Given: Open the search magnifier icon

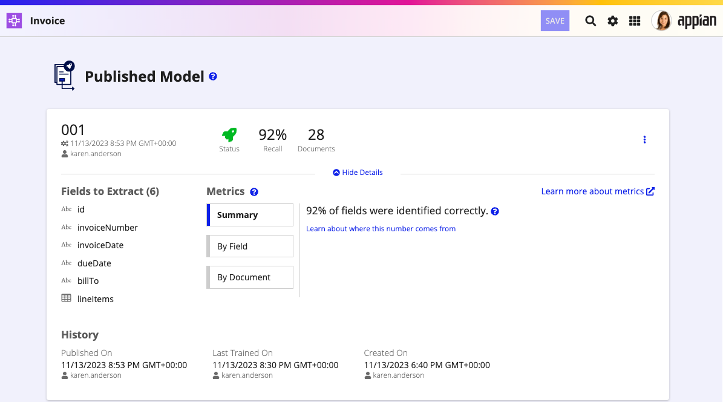Looking at the screenshot, I should point(591,21).
